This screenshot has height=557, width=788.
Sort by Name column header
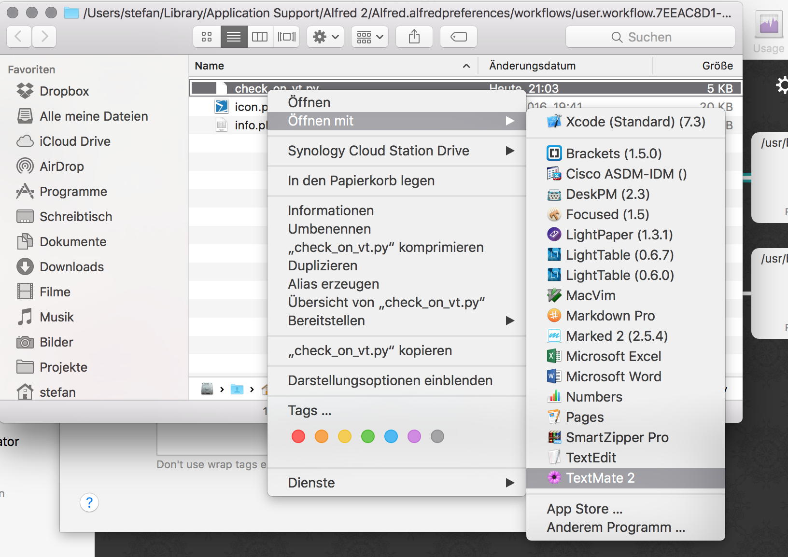333,66
